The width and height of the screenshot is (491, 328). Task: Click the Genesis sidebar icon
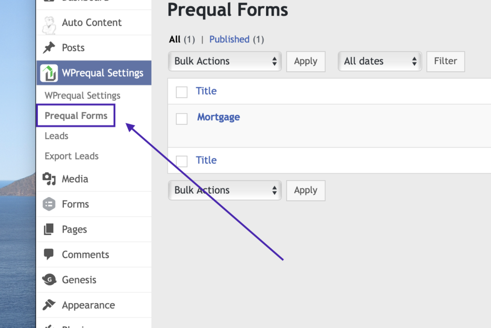(49, 280)
